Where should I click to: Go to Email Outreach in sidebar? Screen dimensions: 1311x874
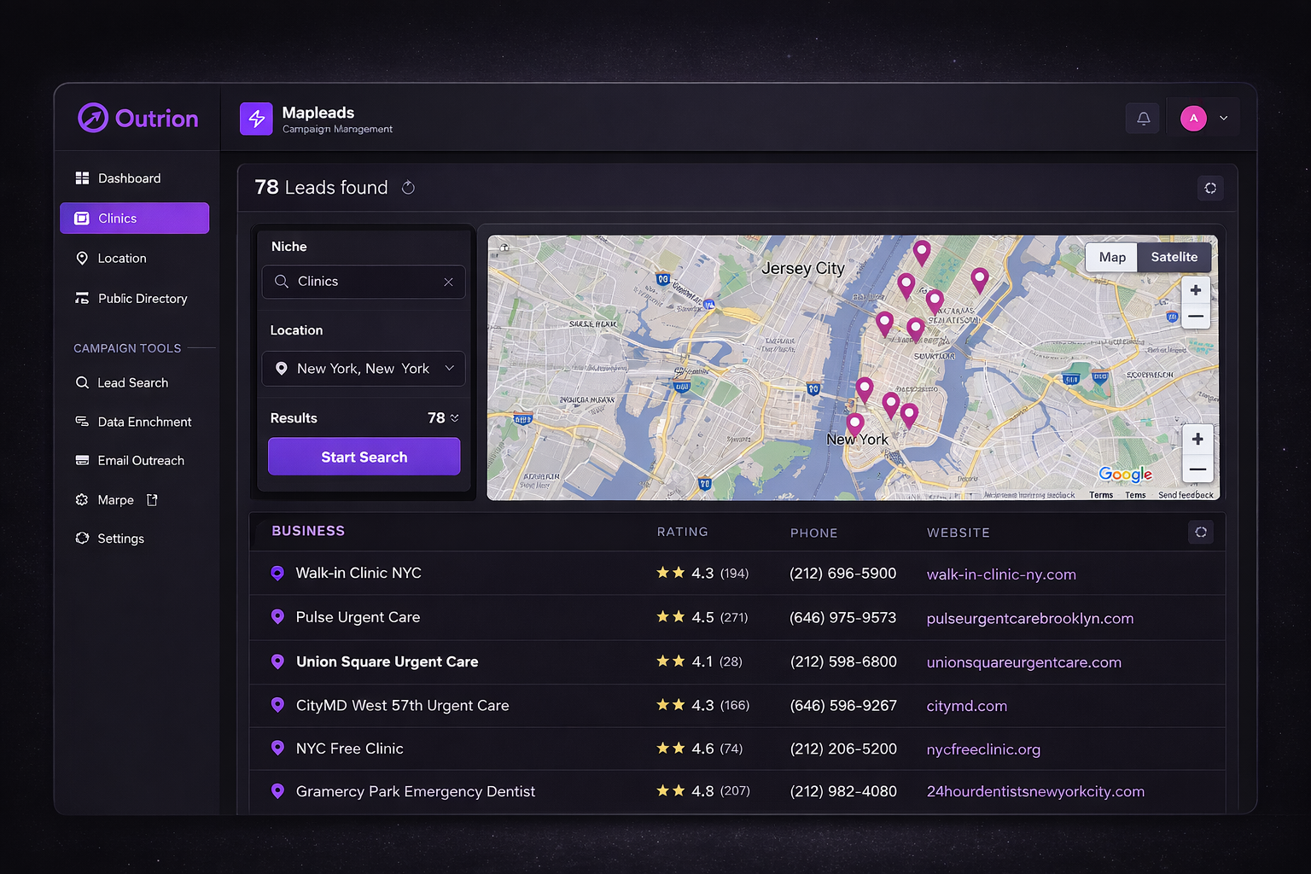click(140, 461)
